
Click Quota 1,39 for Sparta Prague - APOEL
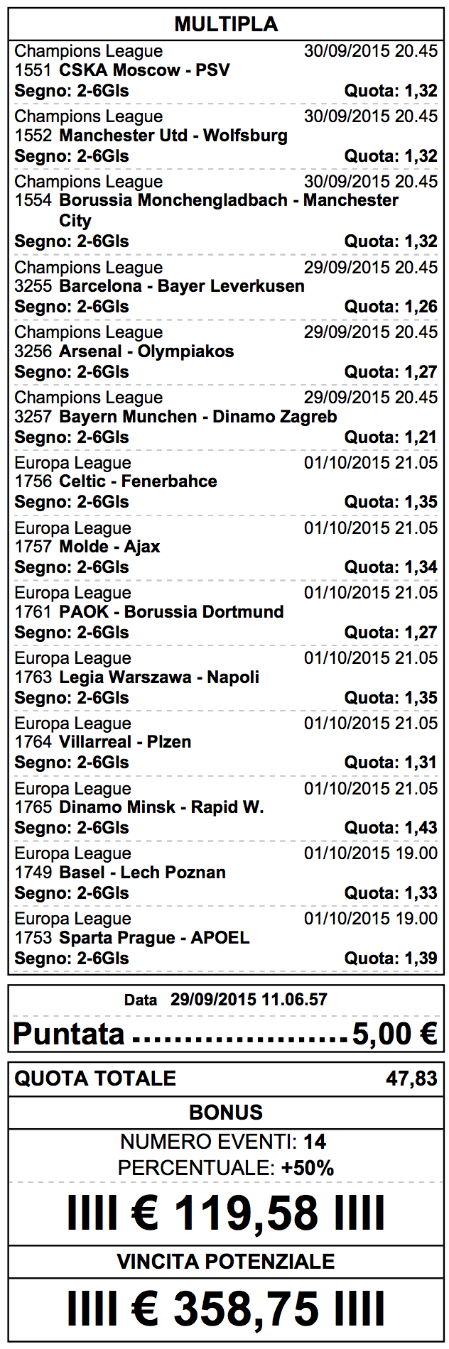(x=391, y=958)
